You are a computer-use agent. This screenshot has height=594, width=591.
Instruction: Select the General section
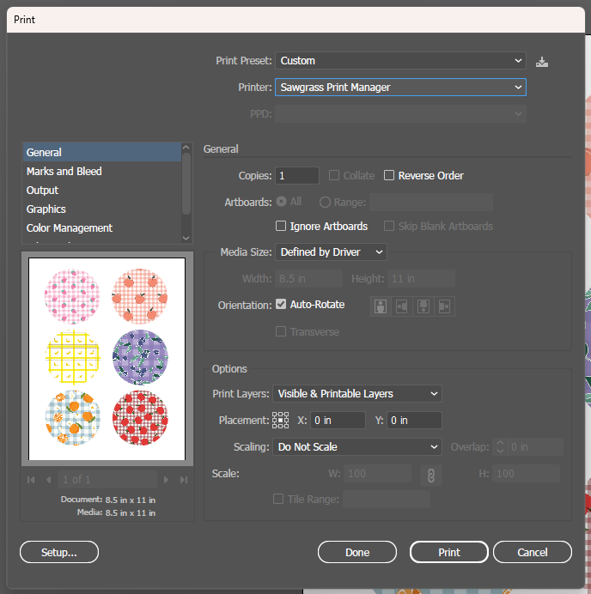(x=102, y=152)
